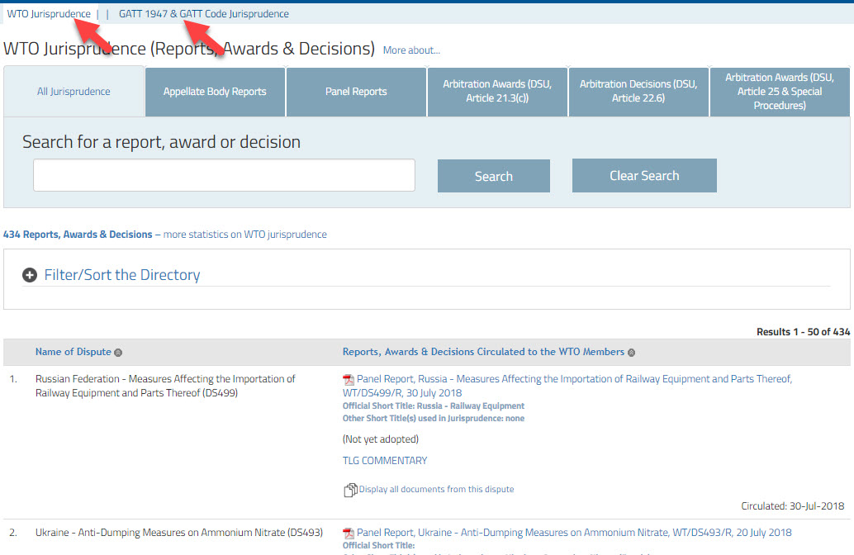Open Arbitration Decisions (DSU, Article 22.6) tab
The height and width of the screenshot is (555, 854).
coord(638,92)
